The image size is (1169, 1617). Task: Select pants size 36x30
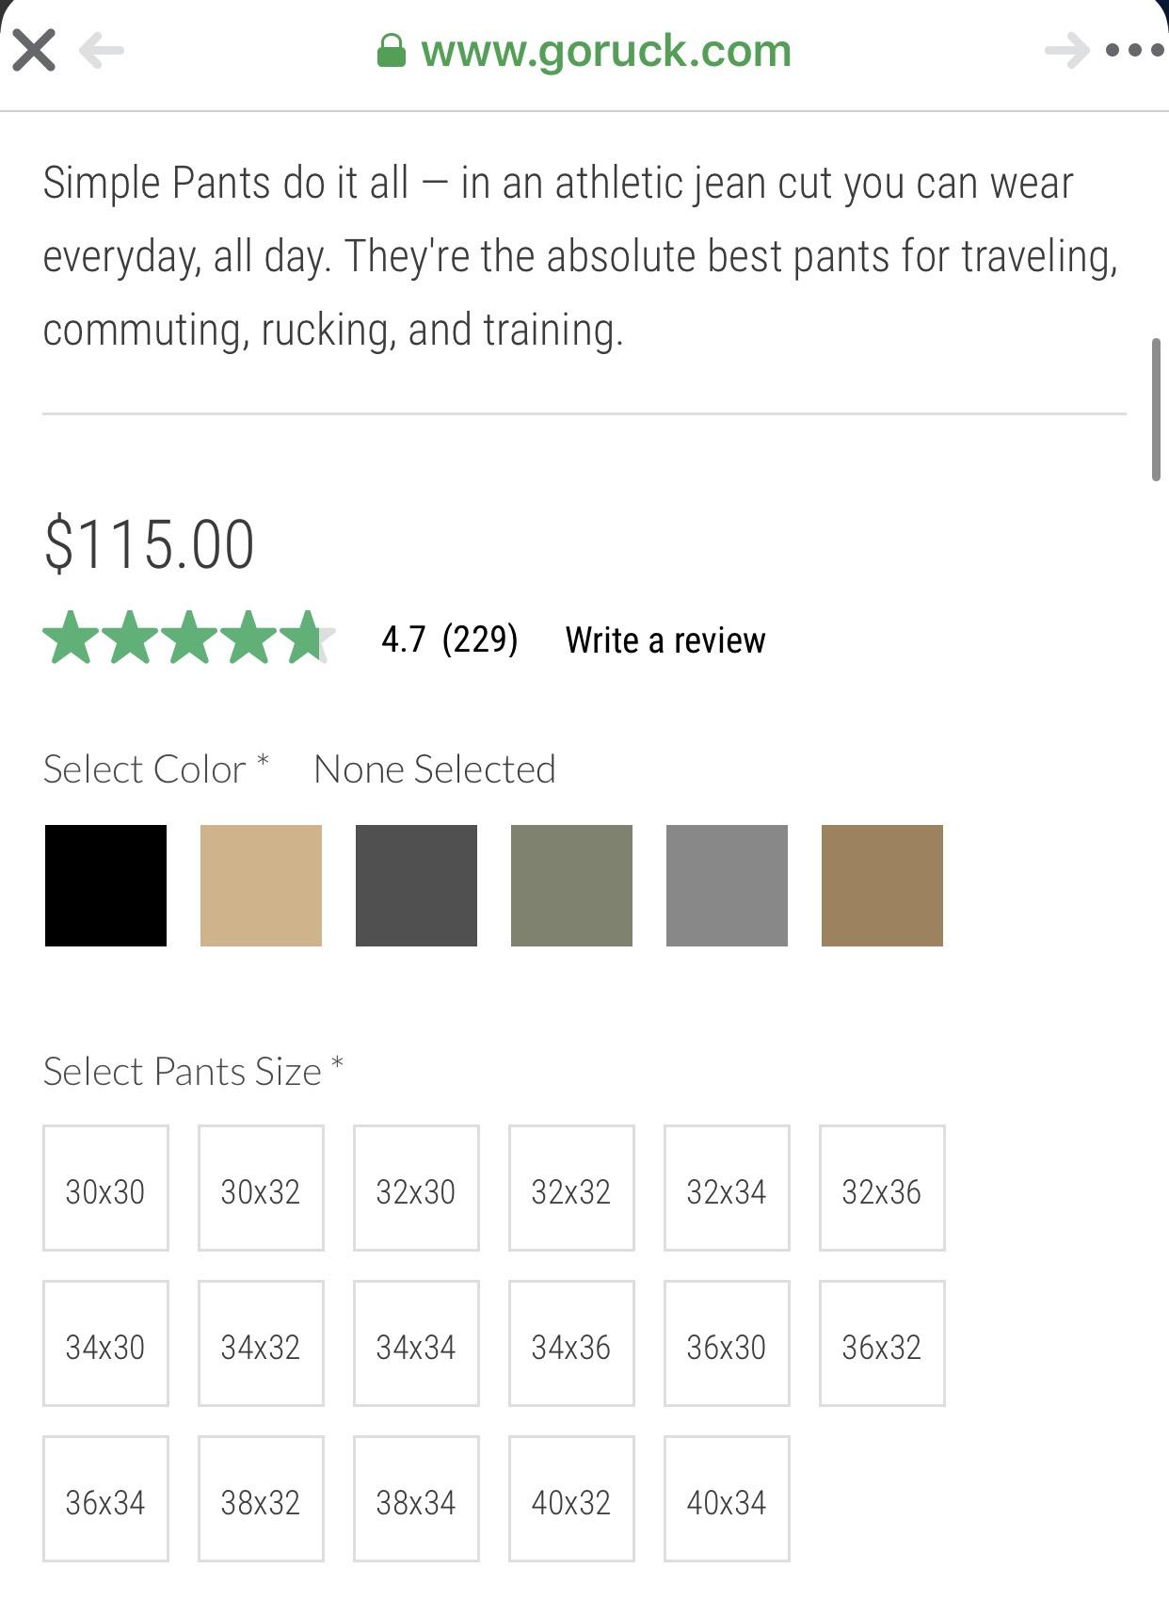pos(727,1344)
